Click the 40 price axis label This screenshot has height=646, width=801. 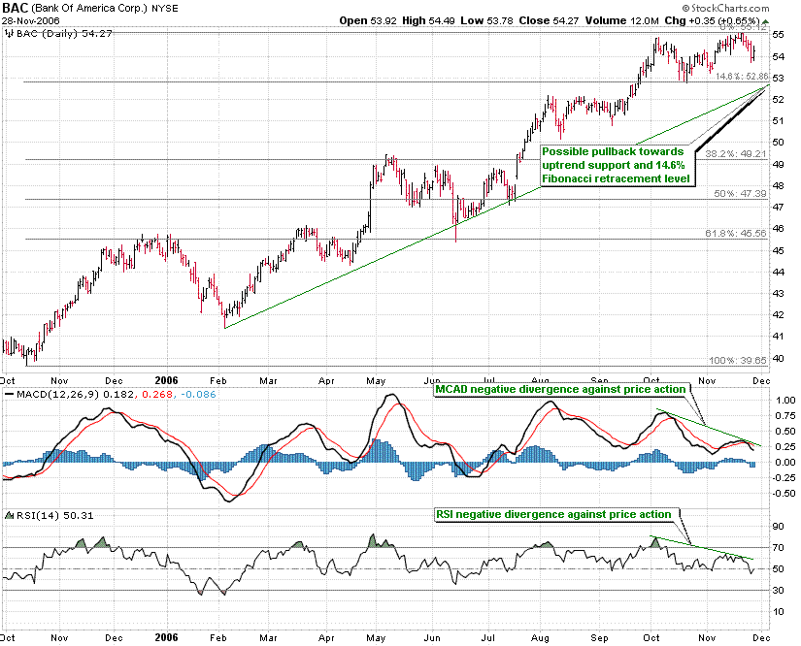click(778, 358)
